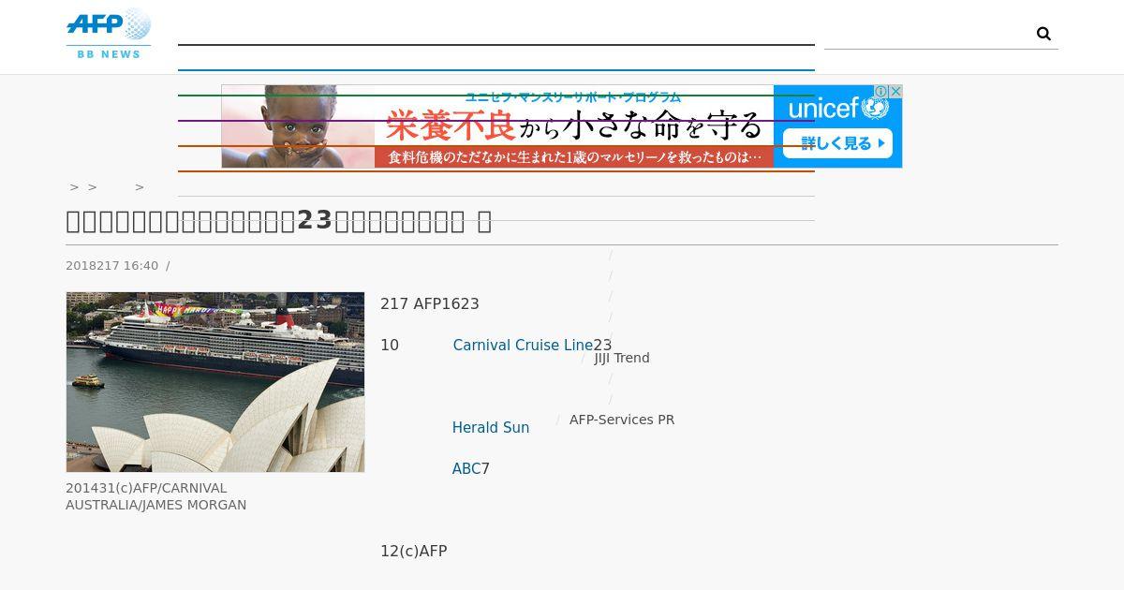1124x590 pixels.
Task: Enlarge the cruise ship and Opera House photo
Action: (215, 382)
